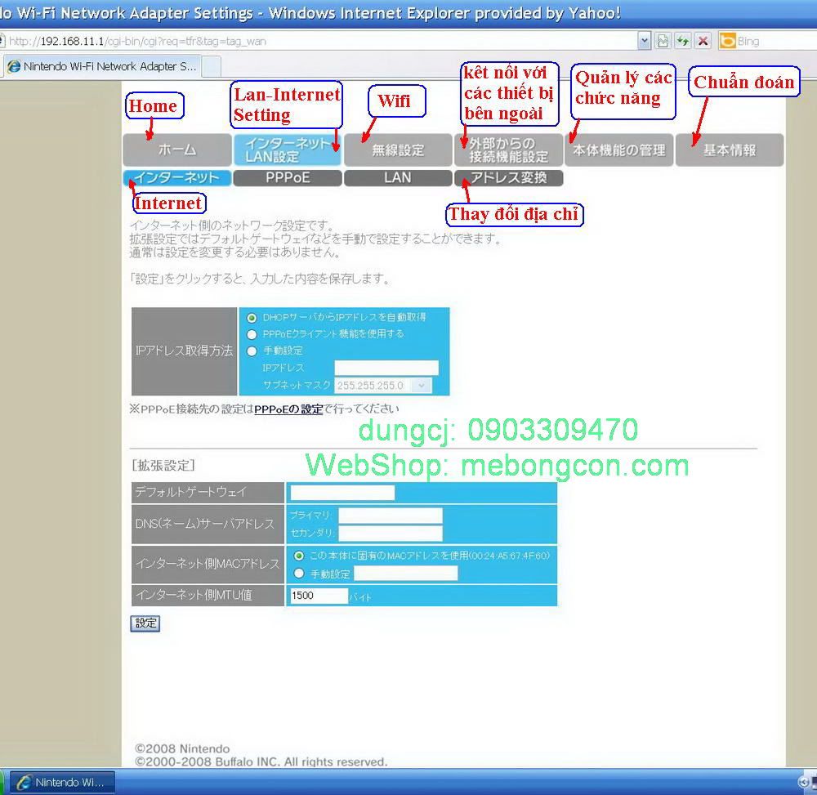817x795 pixels.
Task: Switch to the LAN sub-tab
Action: click(x=398, y=177)
